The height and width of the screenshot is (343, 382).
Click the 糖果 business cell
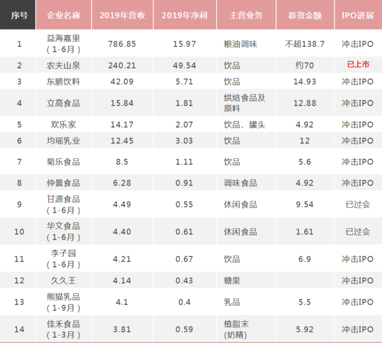(232, 281)
